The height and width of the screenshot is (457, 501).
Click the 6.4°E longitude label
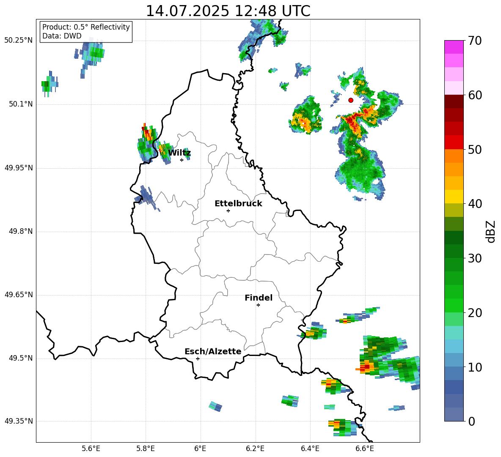pyautogui.click(x=310, y=449)
